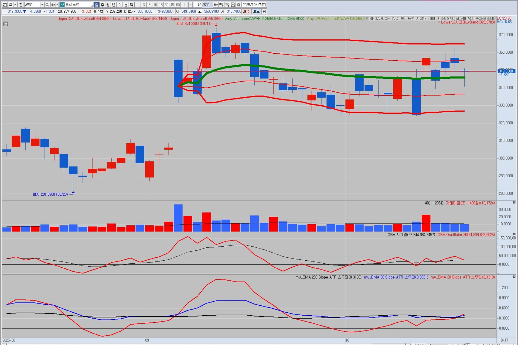Image resolution: width=518 pixels, height=345 pixels.
Task: Click the 매도 sell button
Action: click(x=256, y=11)
